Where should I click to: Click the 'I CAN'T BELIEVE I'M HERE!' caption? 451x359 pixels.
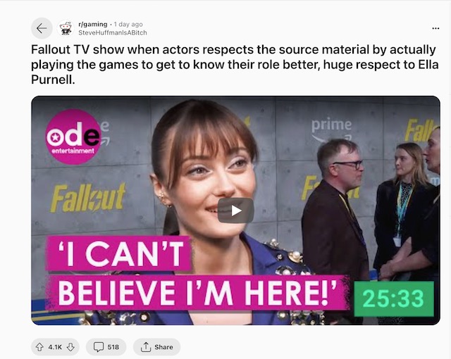pos(197,273)
